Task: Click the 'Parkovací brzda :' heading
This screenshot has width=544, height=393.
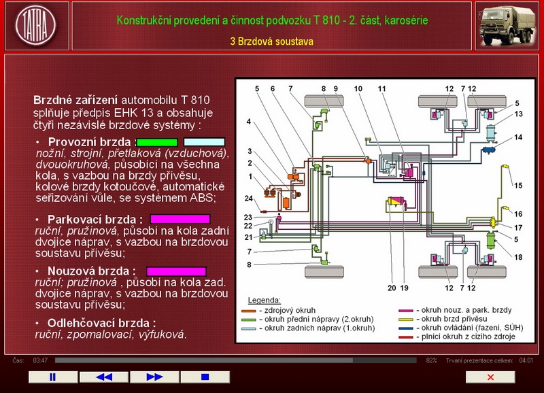Action: (95, 219)
